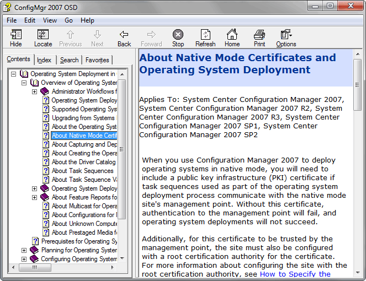The height and width of the screenshot is (281, 366).
Task: Click the Next toolbar arrow icon
Action: 97,35
